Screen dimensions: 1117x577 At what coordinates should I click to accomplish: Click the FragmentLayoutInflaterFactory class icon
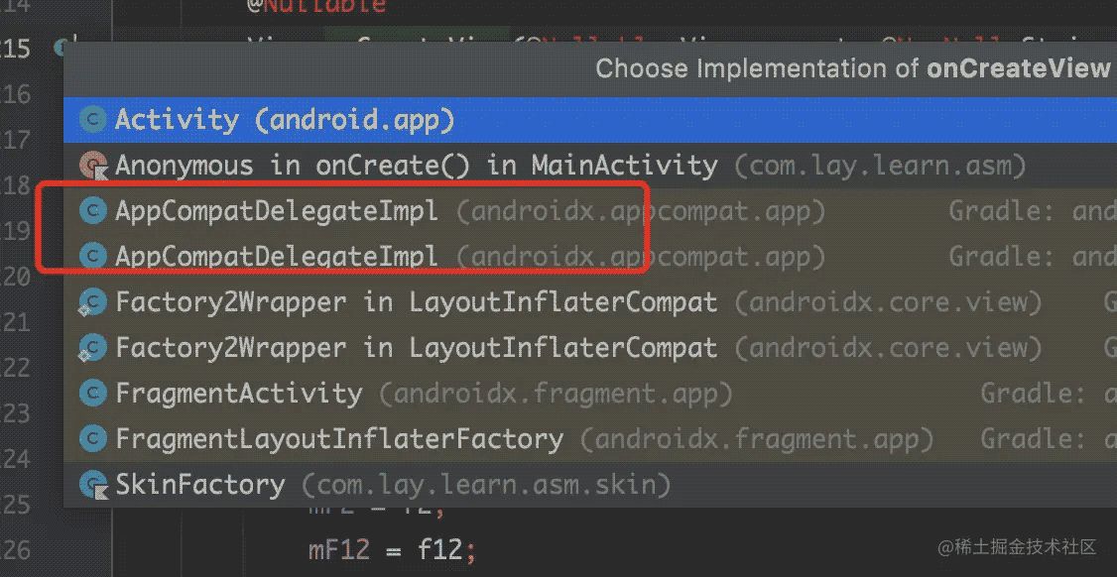[93, 438]
